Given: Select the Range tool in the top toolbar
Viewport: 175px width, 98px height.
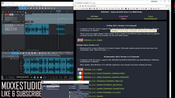Looking at the screenshot, I should tap(25, 8).
